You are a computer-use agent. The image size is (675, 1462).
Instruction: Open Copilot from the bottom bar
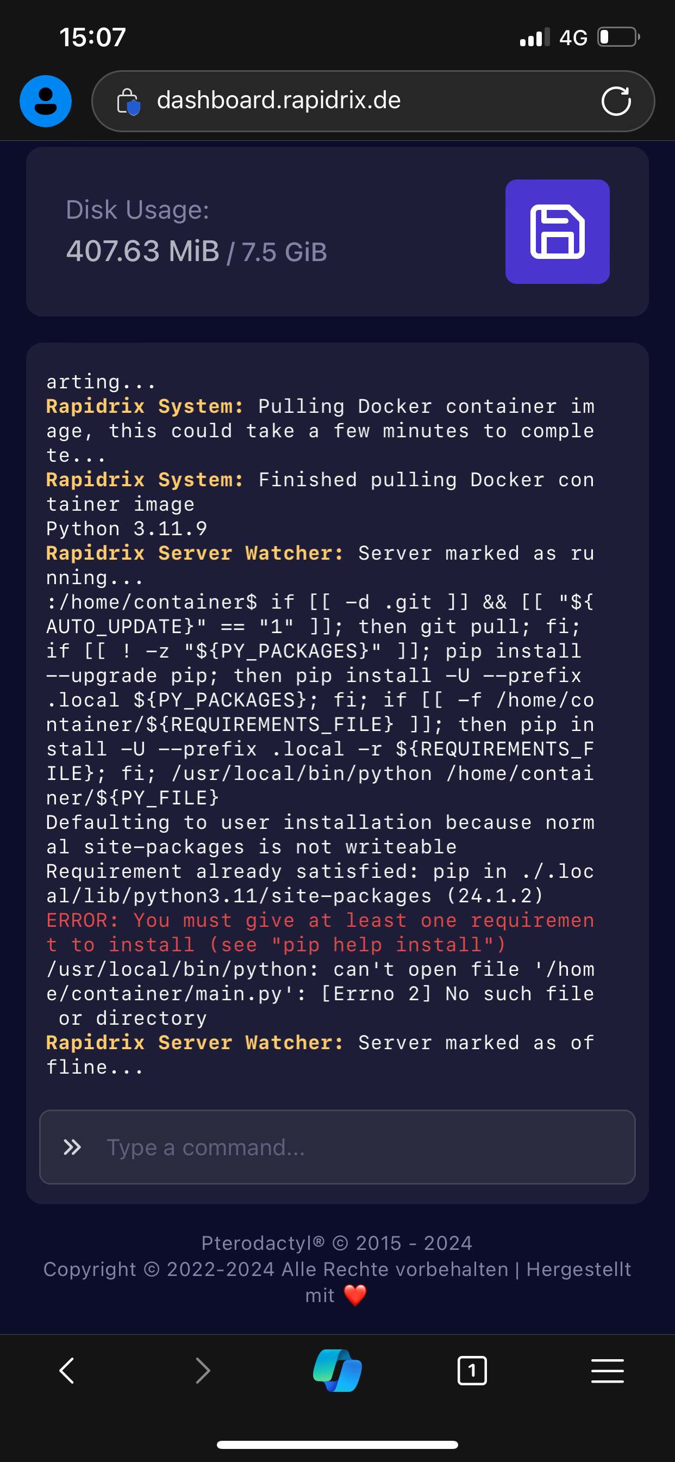point(337,1371)
